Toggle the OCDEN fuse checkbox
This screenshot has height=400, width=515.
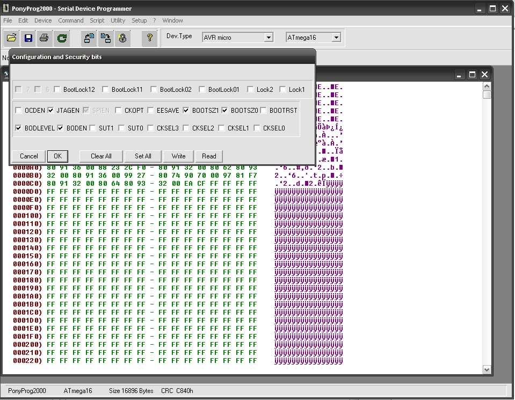tap(18, 111)
